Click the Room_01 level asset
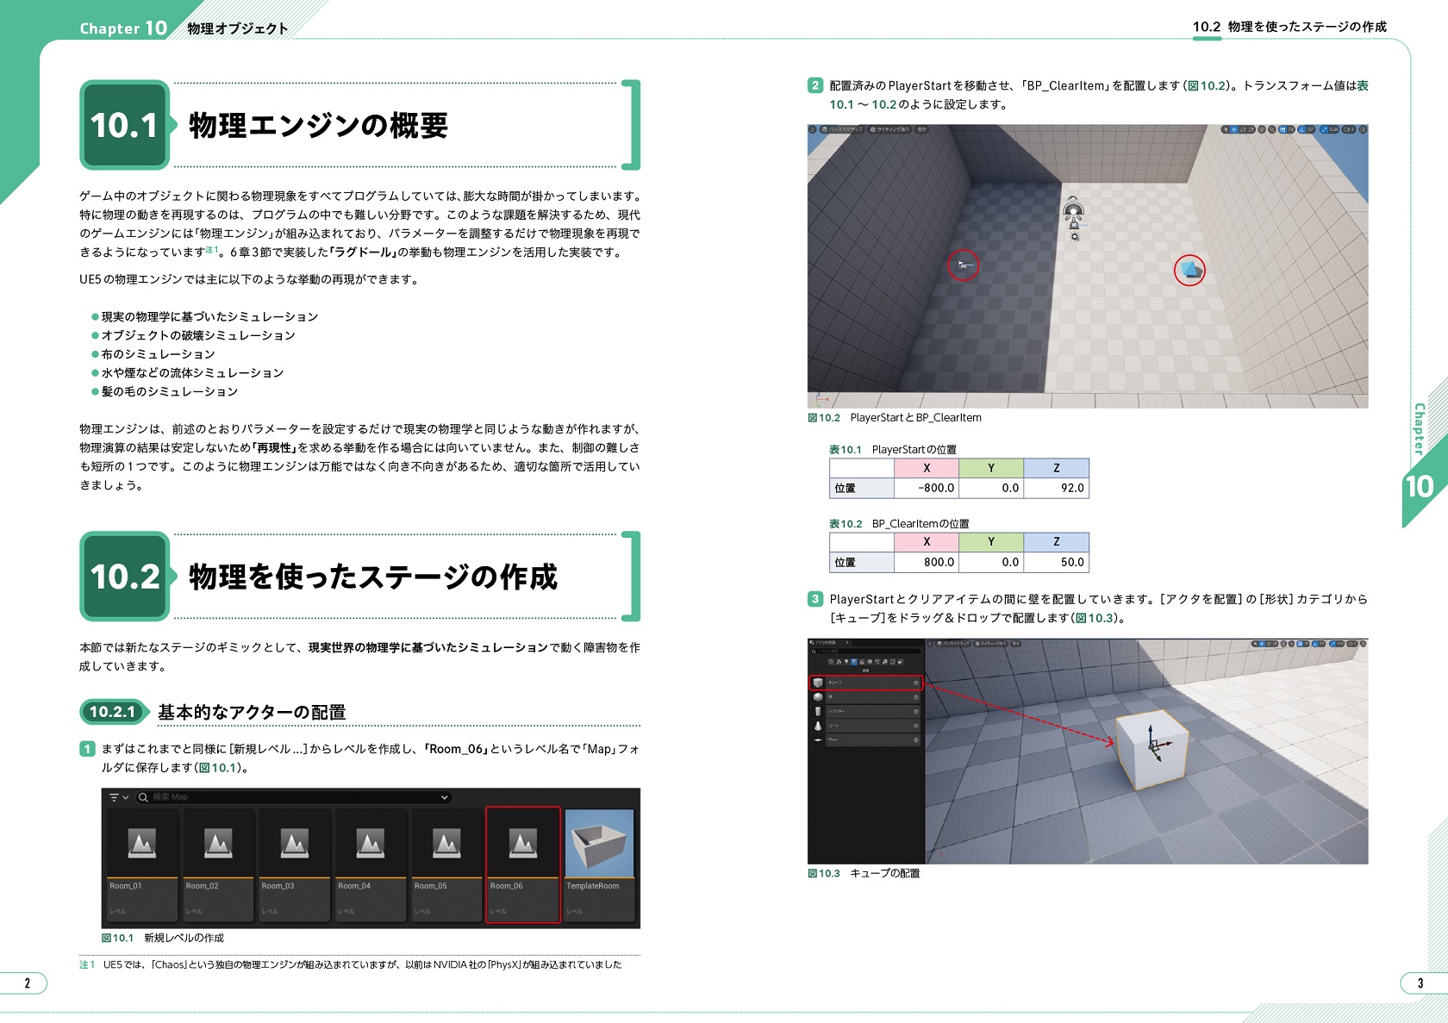The width and height of the screenshot is (1448, 1023). click(141, 862)
